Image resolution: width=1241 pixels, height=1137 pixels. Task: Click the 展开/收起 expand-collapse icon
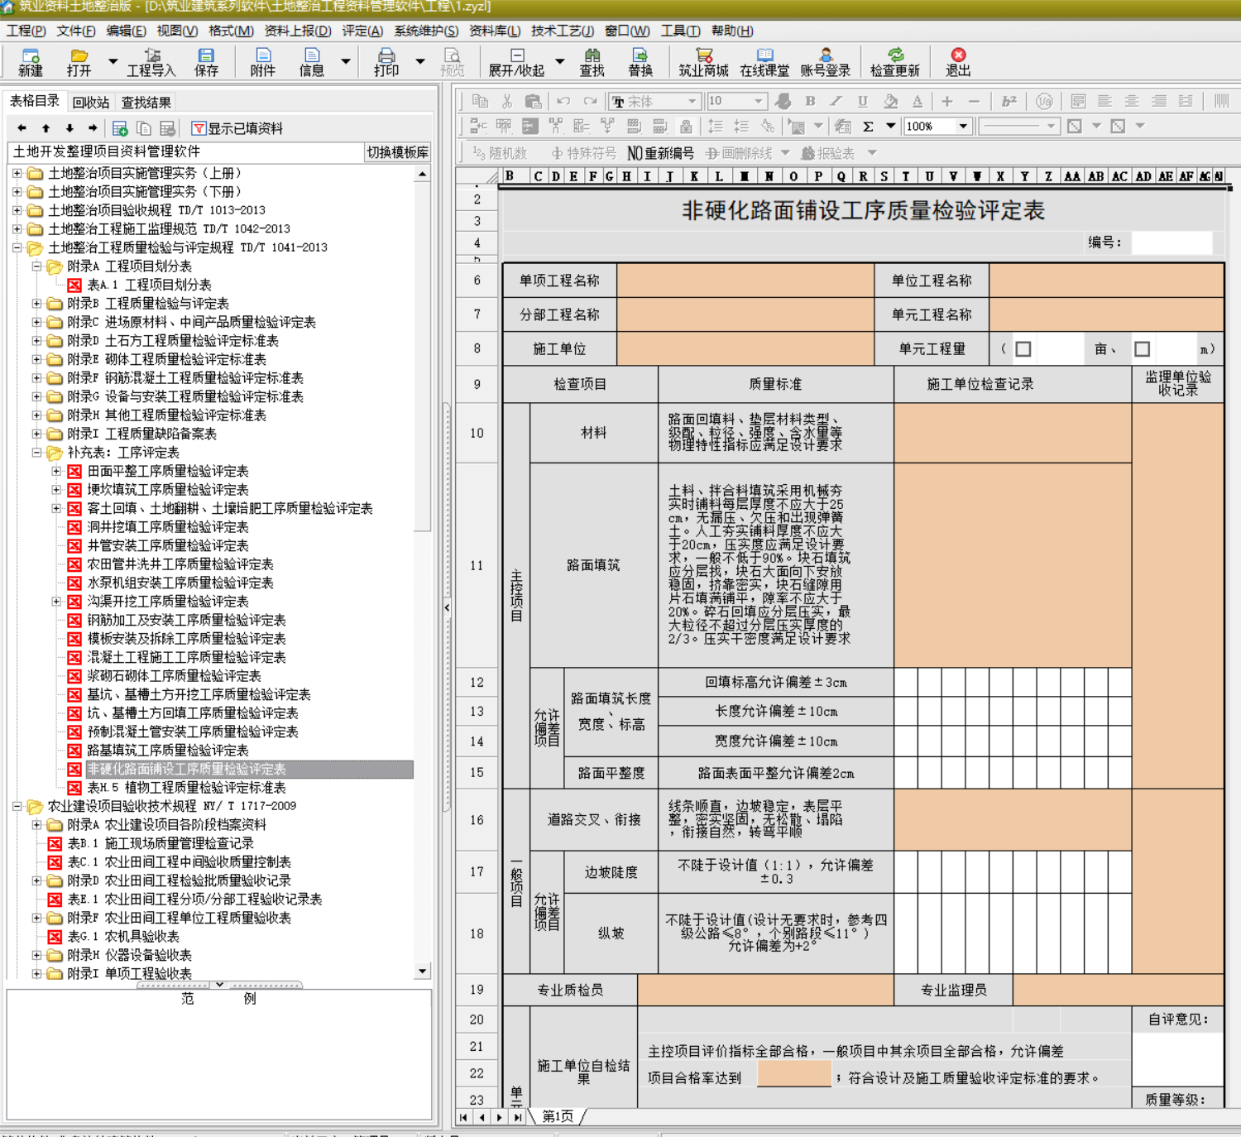pos(516,55)
